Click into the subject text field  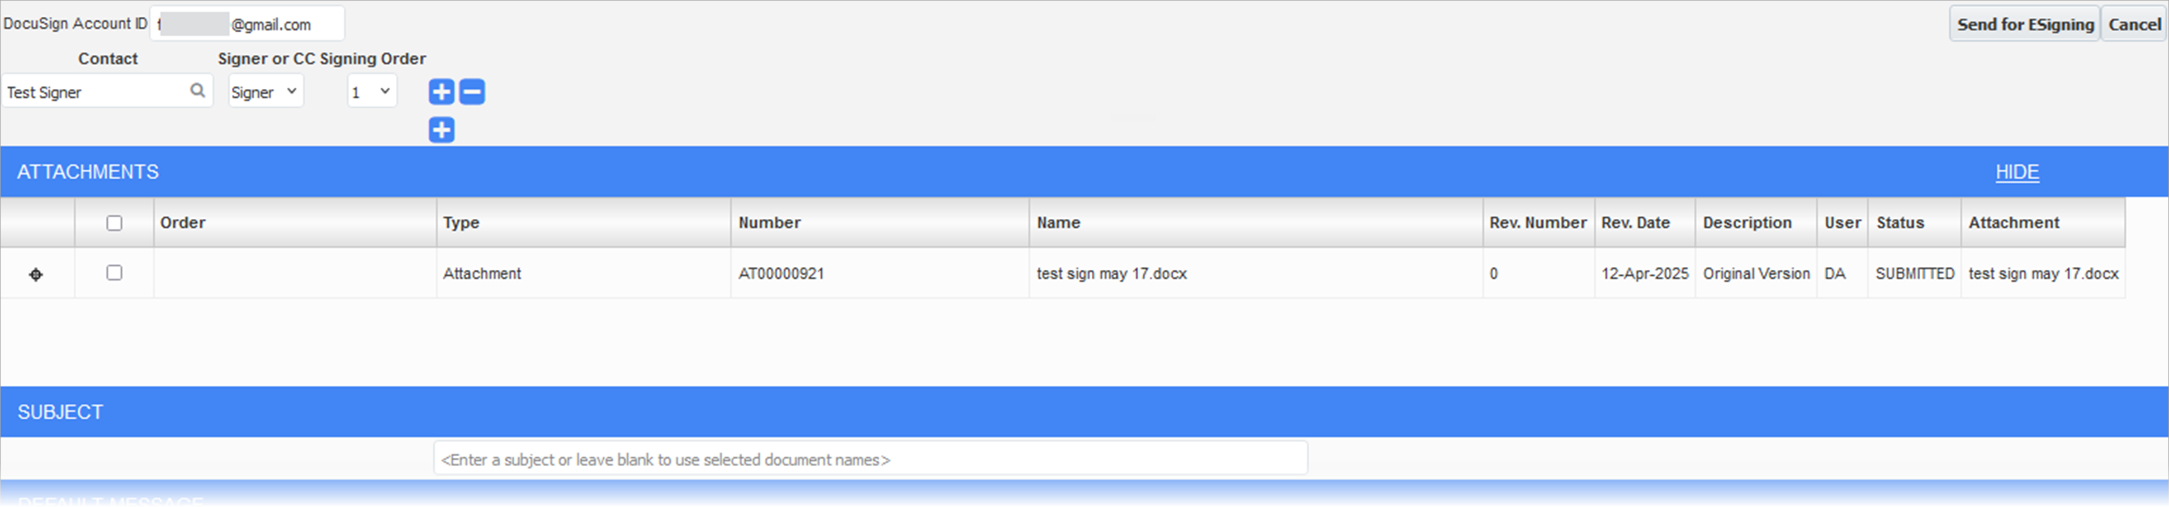pos(870,459)
